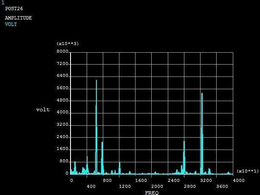Click the 2400 label on the volt axis
Viewport: 260px width, 195px height.
pos(62,137)
